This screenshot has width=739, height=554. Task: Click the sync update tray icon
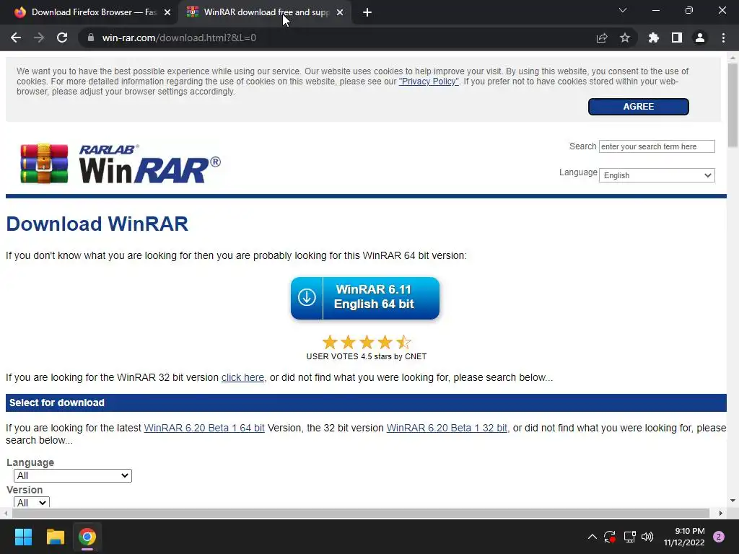(610, 537)
